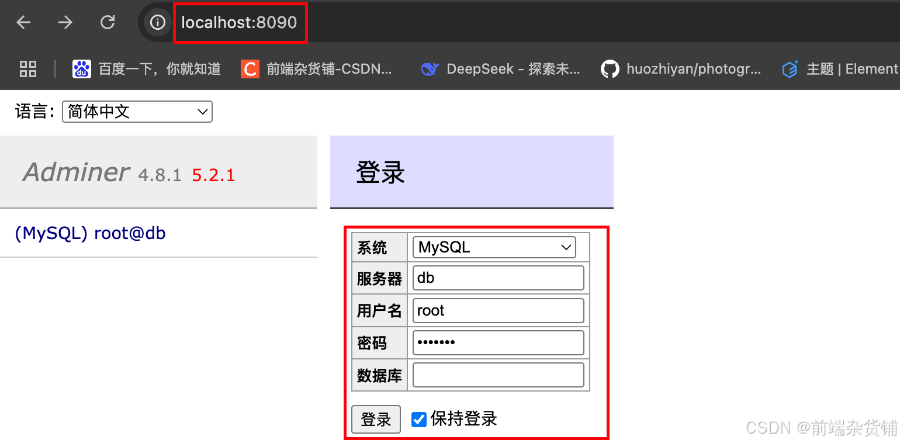Click the red 5.2.1 version link
The height and width of the screenshot is (443, 900).
tap(213, 175)
